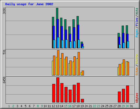140x109 pixels.
Task: Click day 1 on the x-axis
Action: pyautogui.click(x=9, y=106)
